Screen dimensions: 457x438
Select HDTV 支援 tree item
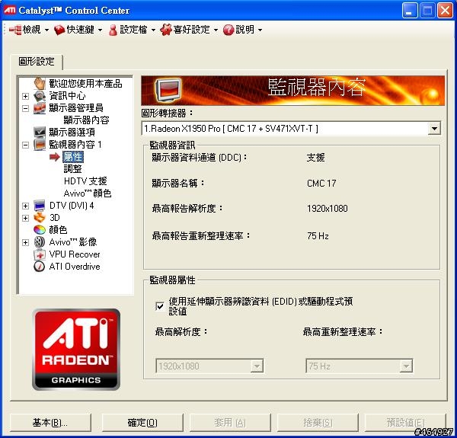(x=85, y=181)
